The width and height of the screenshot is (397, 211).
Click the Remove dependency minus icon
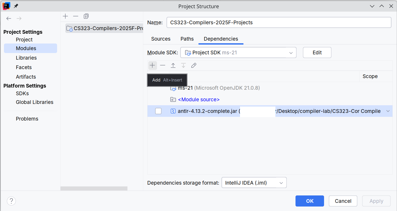tap(163, 65)
